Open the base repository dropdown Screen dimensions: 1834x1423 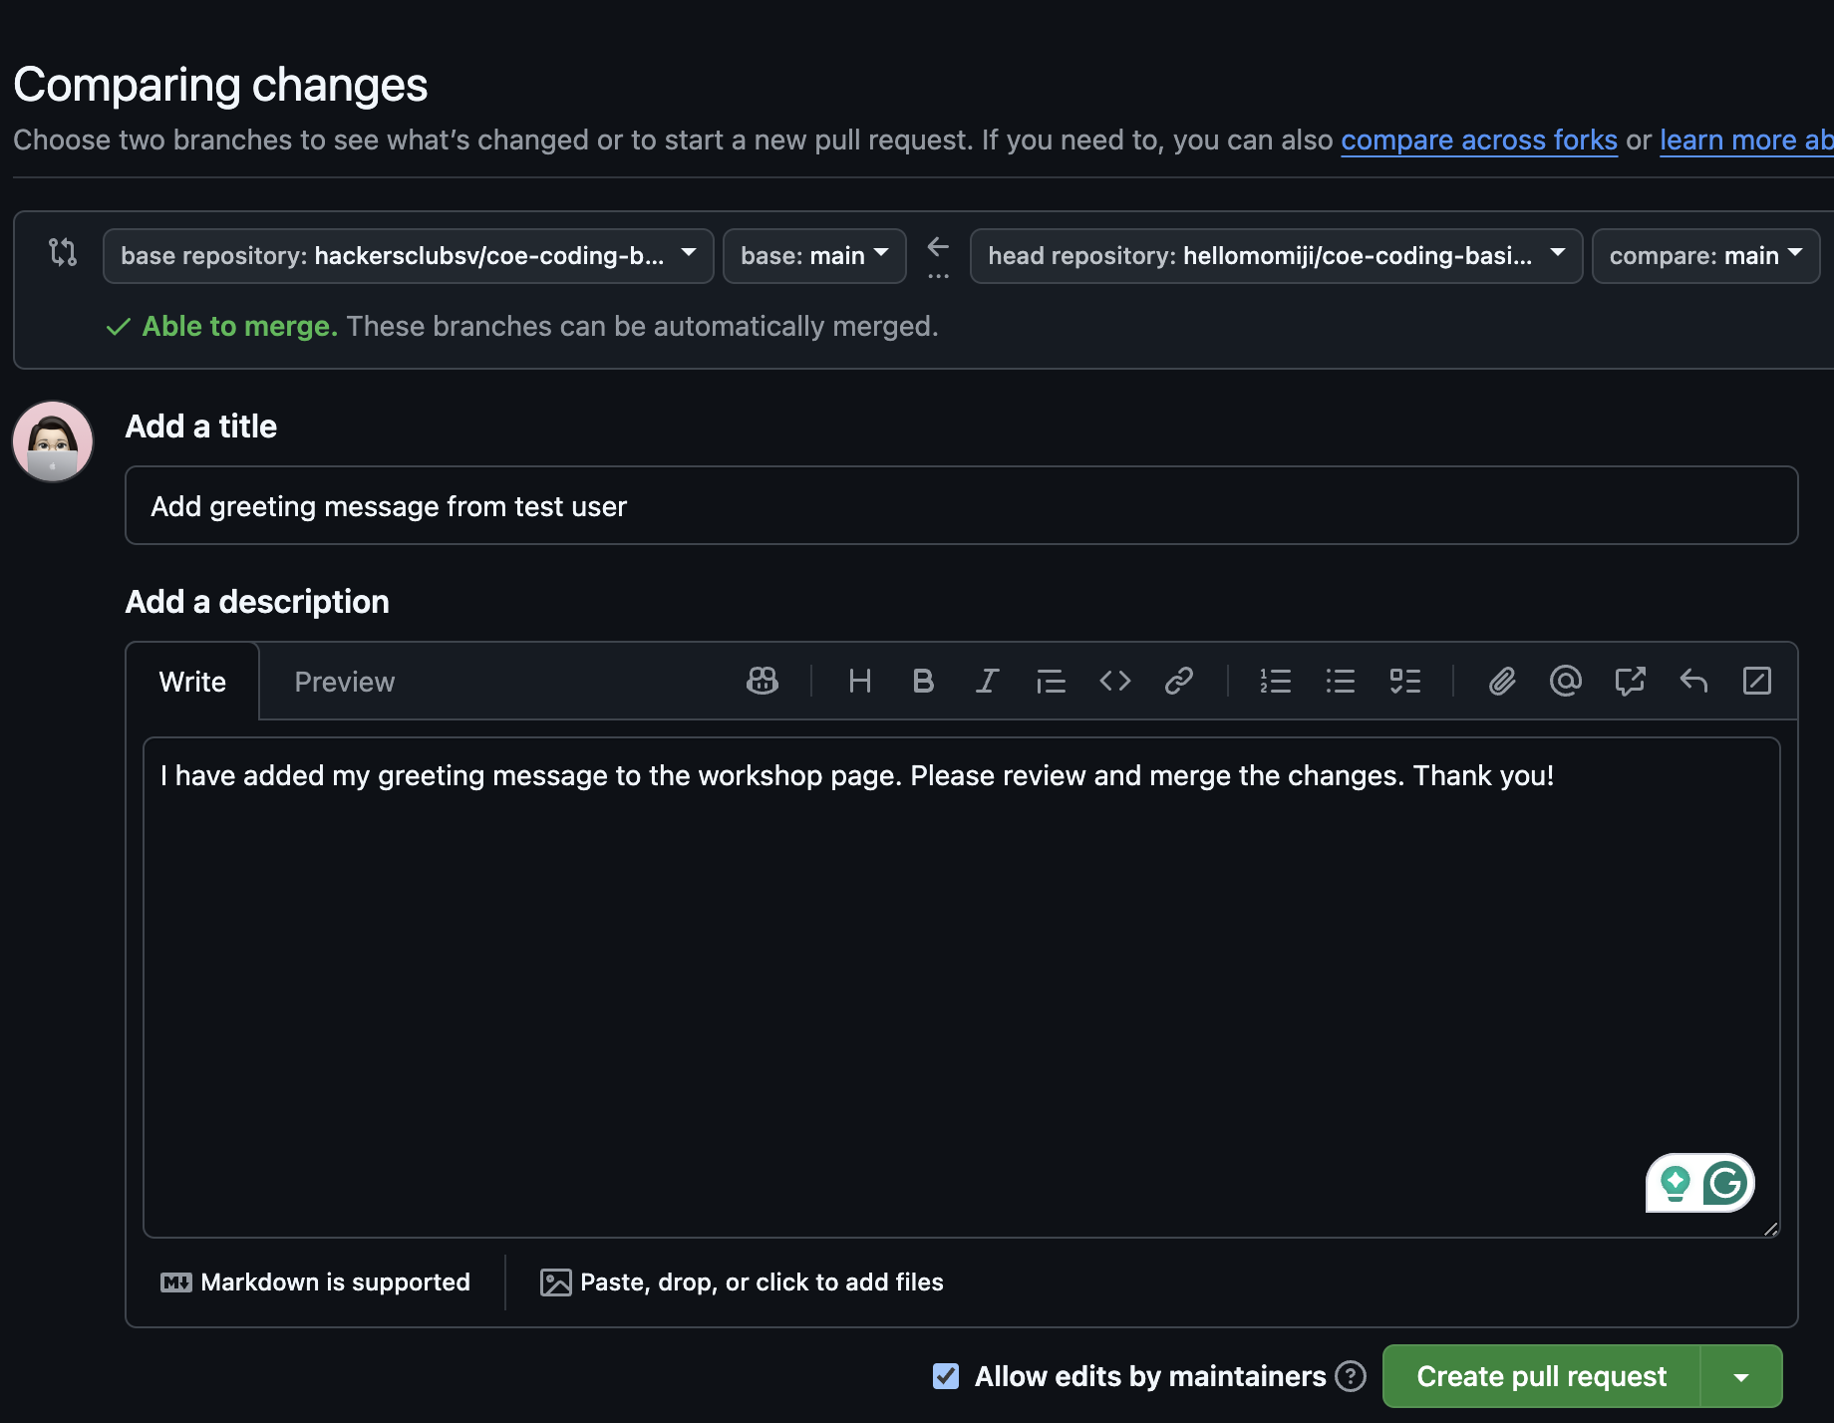(408, 255)
